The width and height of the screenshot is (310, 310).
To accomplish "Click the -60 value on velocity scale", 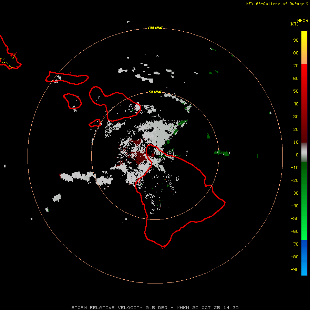I will point(294,231).
